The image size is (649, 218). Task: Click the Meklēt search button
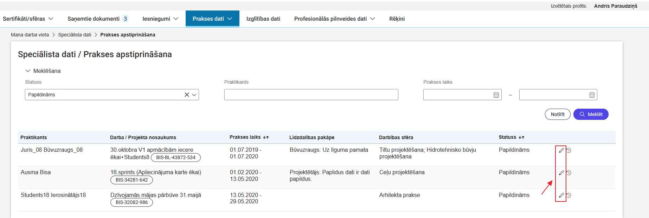[591, 114]
